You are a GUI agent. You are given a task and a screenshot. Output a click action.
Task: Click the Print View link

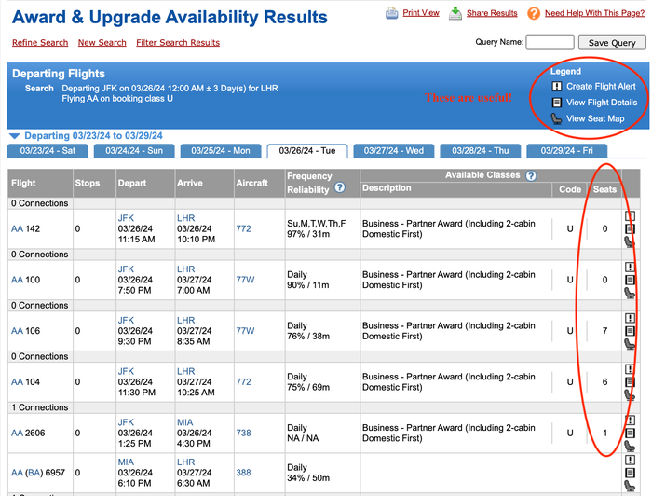tap(421, 13)
